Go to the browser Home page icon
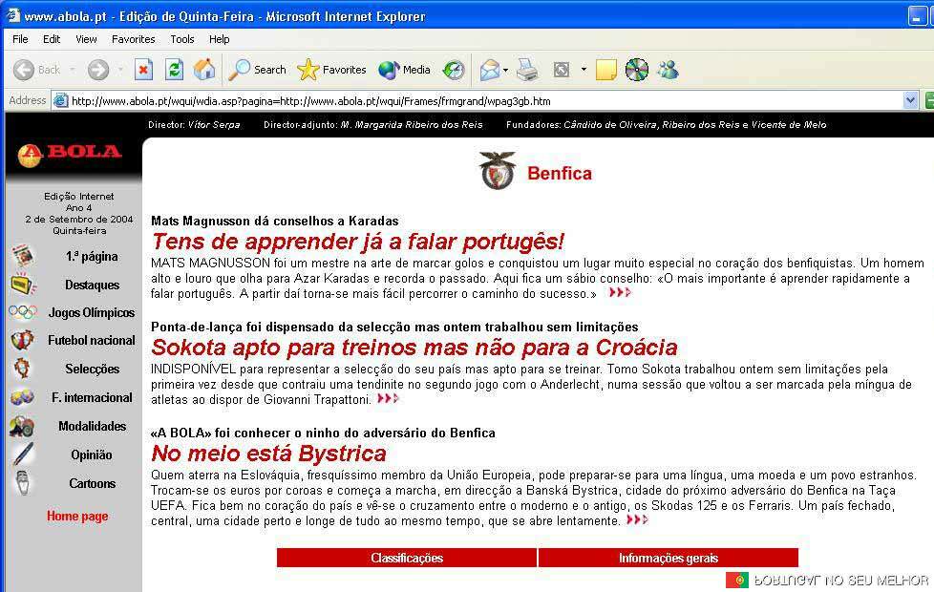 click(x=204, y=70)
